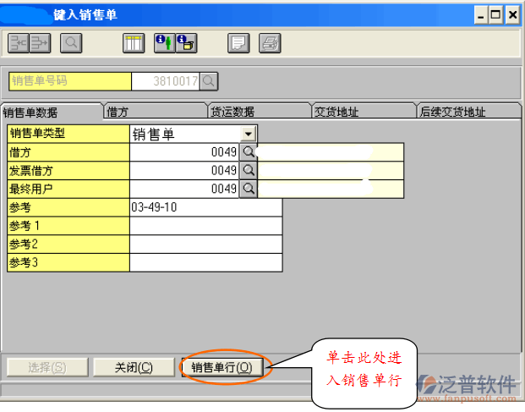Open the 交货地址 tab
The image size is (525, 412).
coord(364,111)
